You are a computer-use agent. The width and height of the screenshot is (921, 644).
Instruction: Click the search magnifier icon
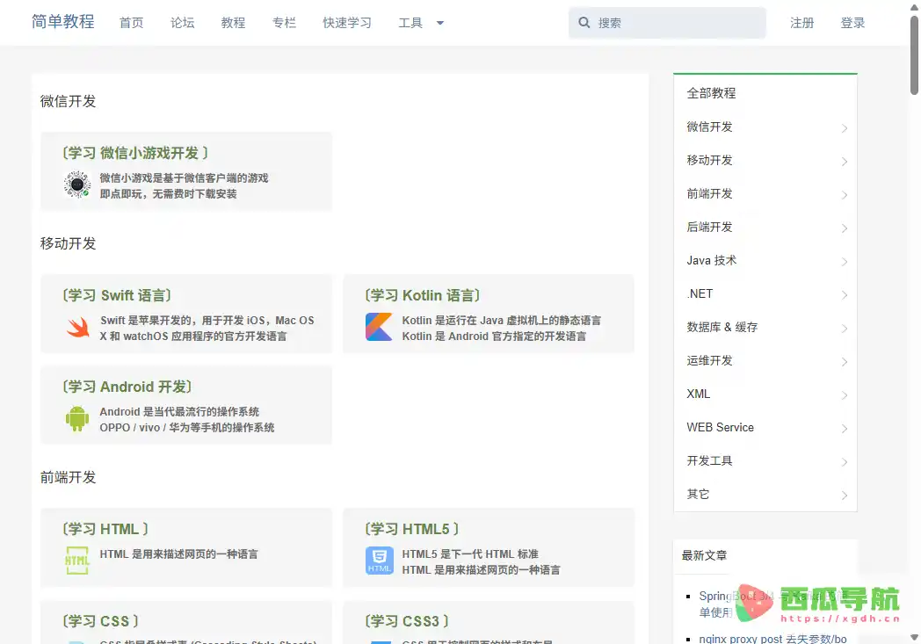[584, 22]
